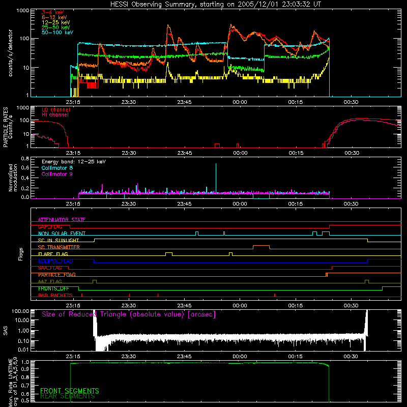Viewport: 407px width, 407px height.
Task: Click the PARTICLE_FLAG label
Action: (57, 275)
